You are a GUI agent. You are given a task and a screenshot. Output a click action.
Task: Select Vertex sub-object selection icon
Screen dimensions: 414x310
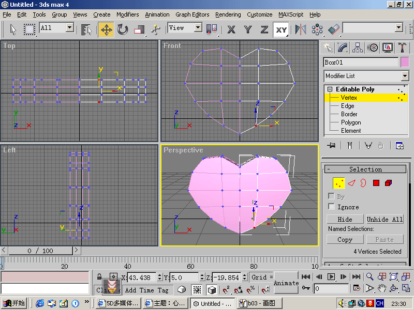[x=339, y=183]
